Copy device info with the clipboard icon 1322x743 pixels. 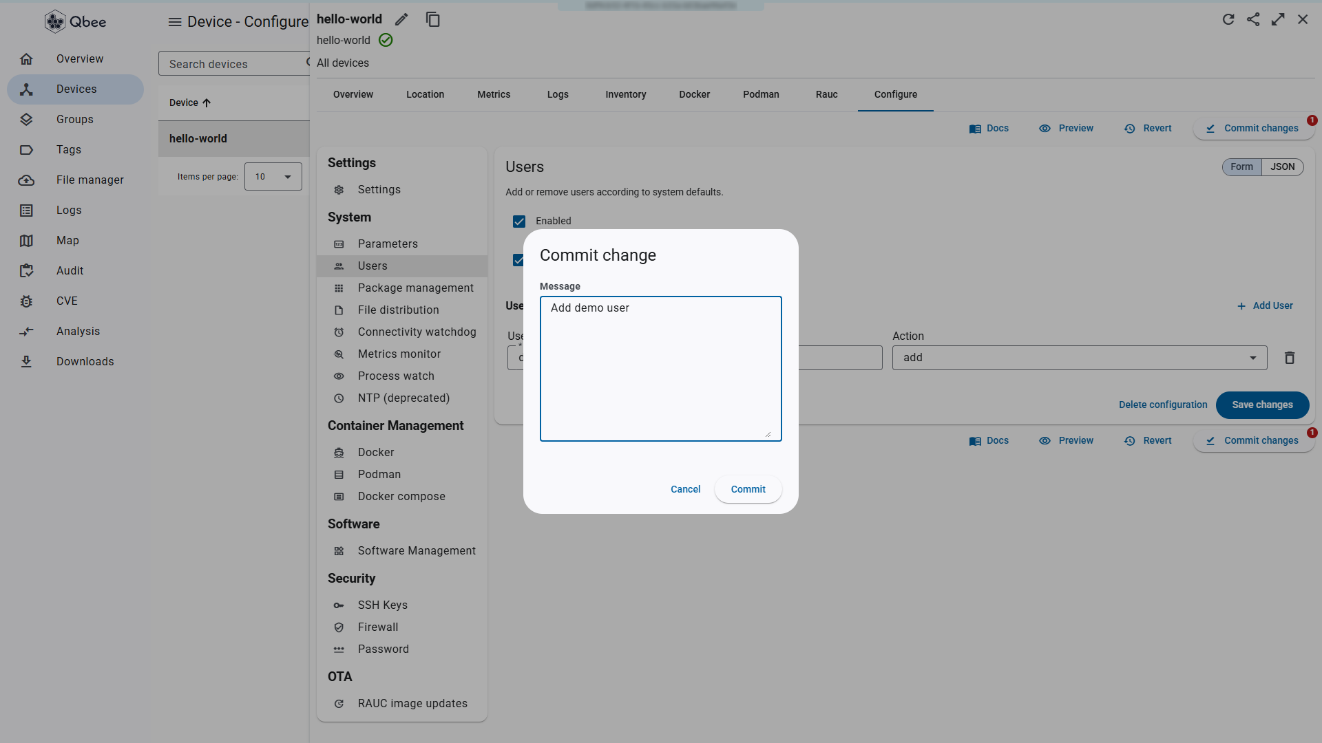pyautogui.click(x=433, y=19)
